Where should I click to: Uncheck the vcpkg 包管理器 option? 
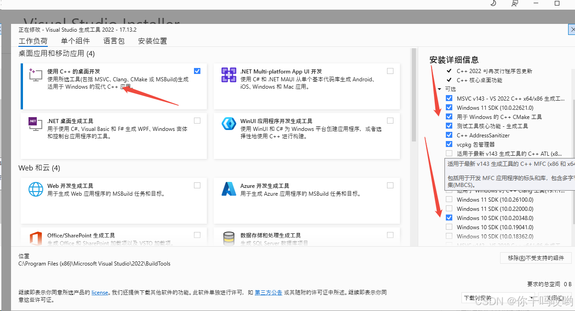click(x=449, y=144)
